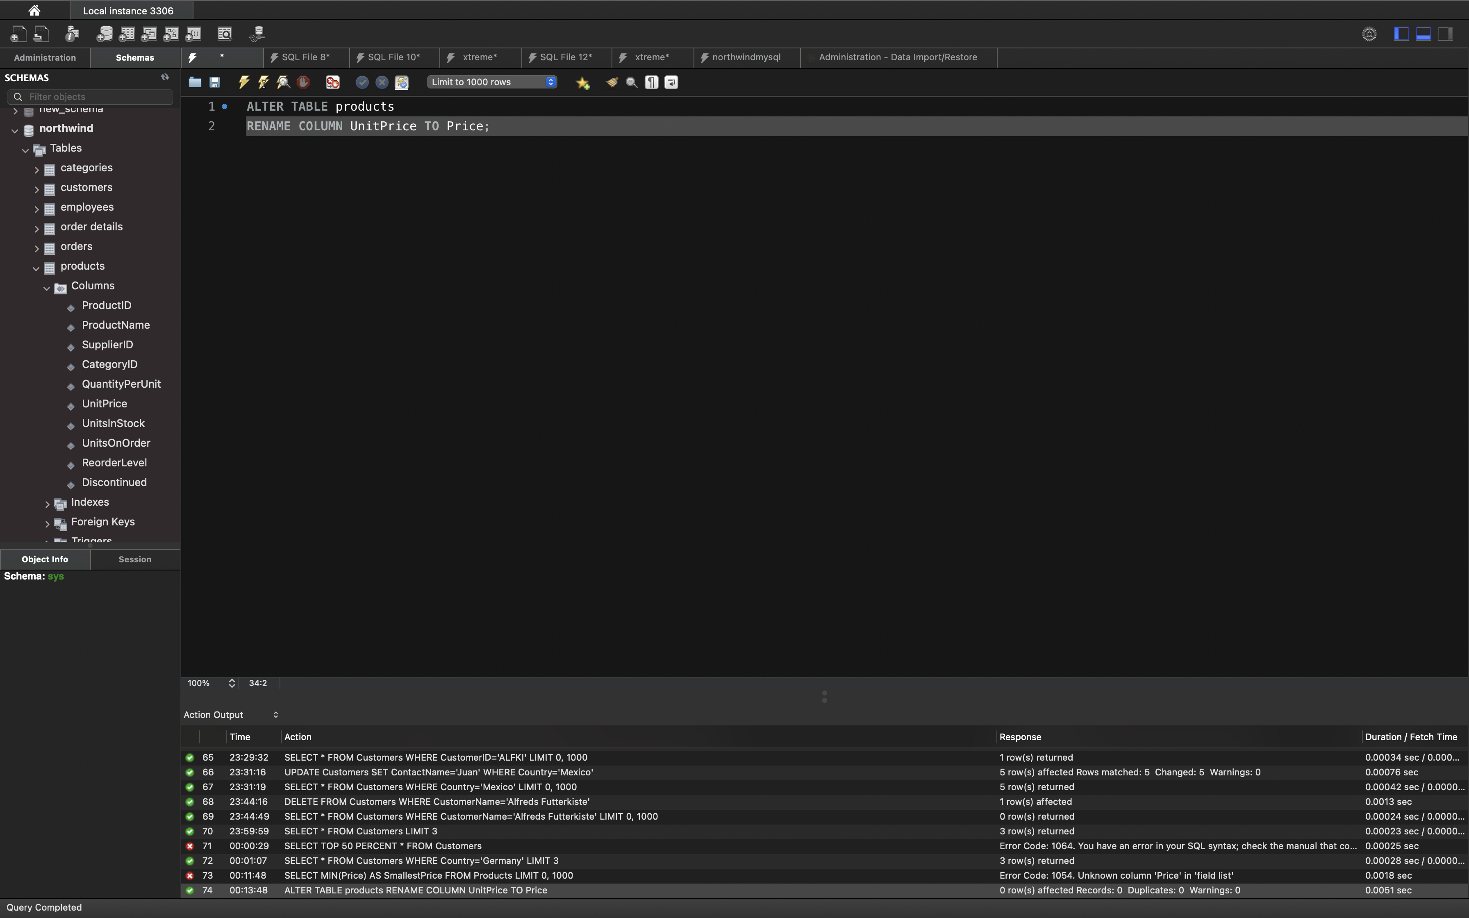The image size is (1469, 918).
Task: Open the Session tab below the schema tree
Action: point(135,559)
